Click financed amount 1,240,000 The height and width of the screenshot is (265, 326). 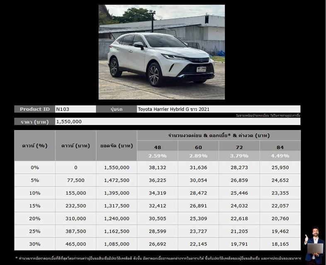(x=117, y=219)
